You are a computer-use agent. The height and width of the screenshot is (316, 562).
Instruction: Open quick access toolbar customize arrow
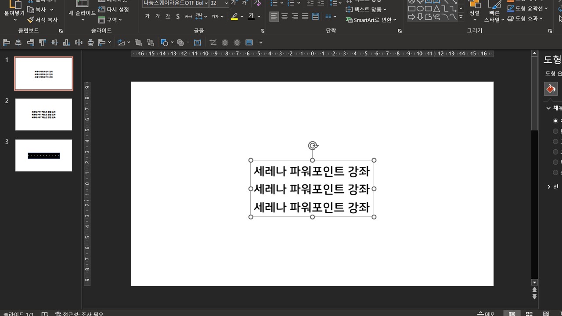click(x=261, y=43)
